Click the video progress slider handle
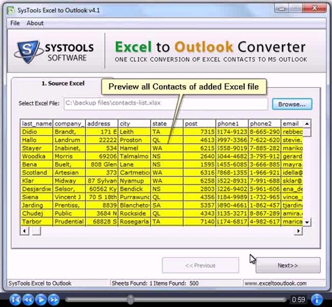 coord(131,299)
